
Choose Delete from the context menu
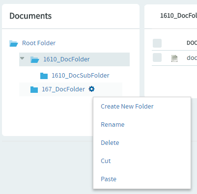coord(110,143)
